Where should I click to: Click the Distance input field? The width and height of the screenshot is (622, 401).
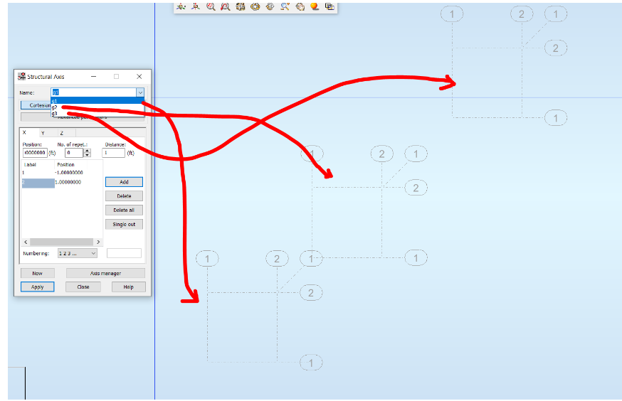pos(113,153)
